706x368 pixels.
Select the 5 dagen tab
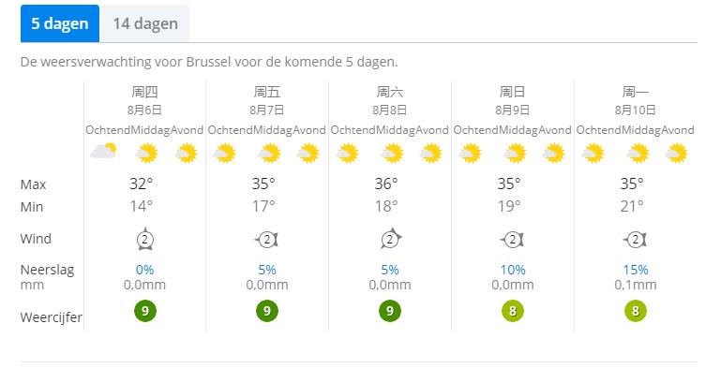point(60,23)
